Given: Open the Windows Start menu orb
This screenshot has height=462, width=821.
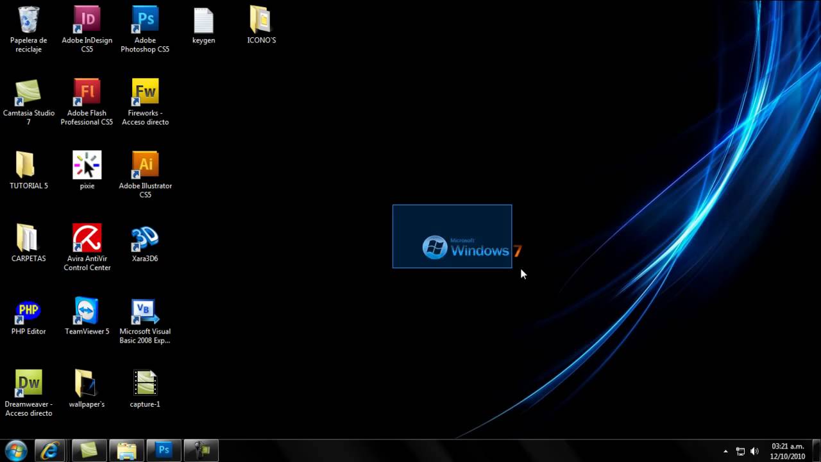Looking at the screenshot, I should click(15, 450).
